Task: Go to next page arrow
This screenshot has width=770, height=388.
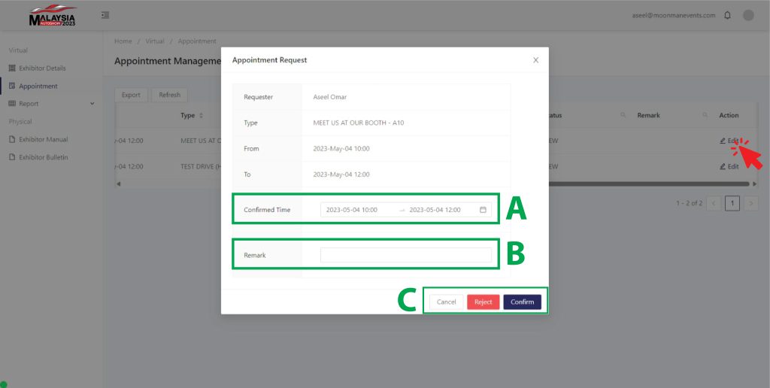Action: 750,203
